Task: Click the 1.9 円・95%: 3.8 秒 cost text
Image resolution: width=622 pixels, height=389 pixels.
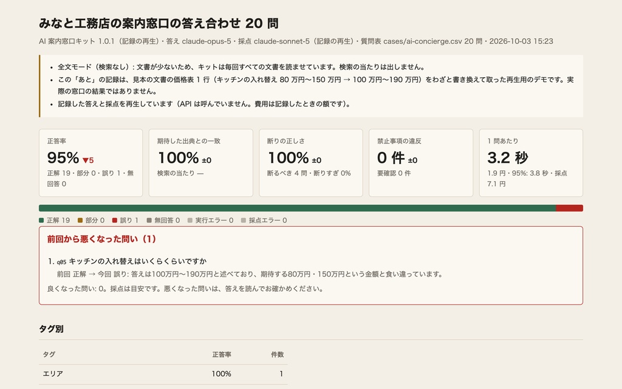Action: tap(527, 178)
